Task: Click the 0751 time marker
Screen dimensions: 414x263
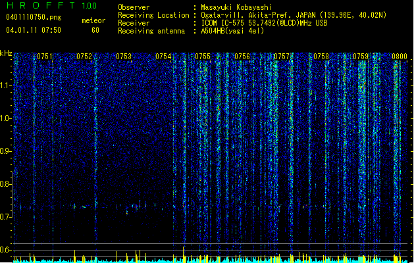Action: pos(45,57)
